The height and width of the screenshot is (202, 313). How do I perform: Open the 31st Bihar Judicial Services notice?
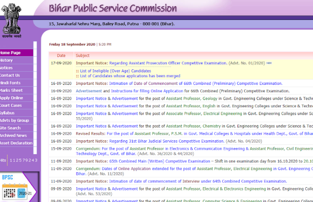point(166,141)
